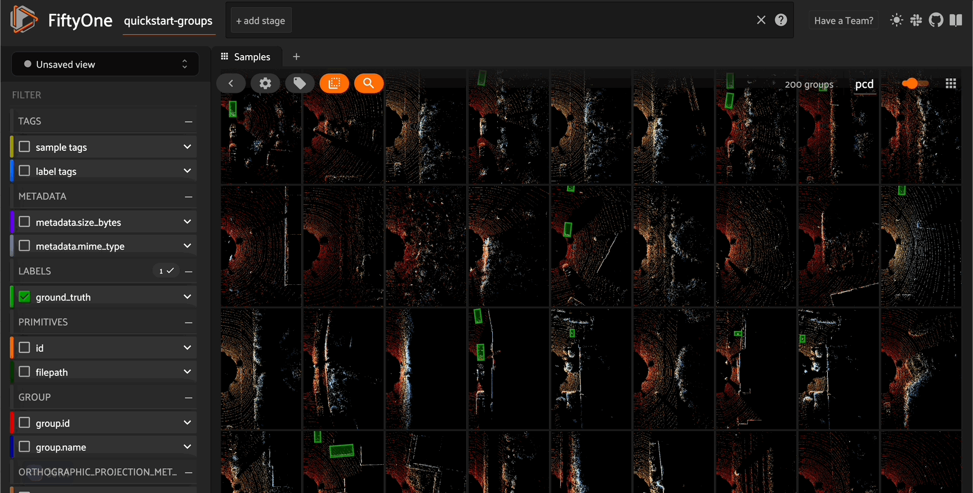The height and width of the screenshot is (493, 973).
Task: Expand metadata.size_bytes filter chevron
Action: [x=187, y=222]
